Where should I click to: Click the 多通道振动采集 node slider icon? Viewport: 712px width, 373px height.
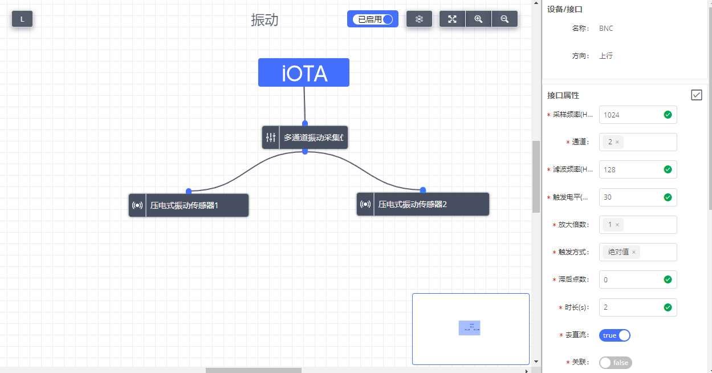(x=271, y=137)
